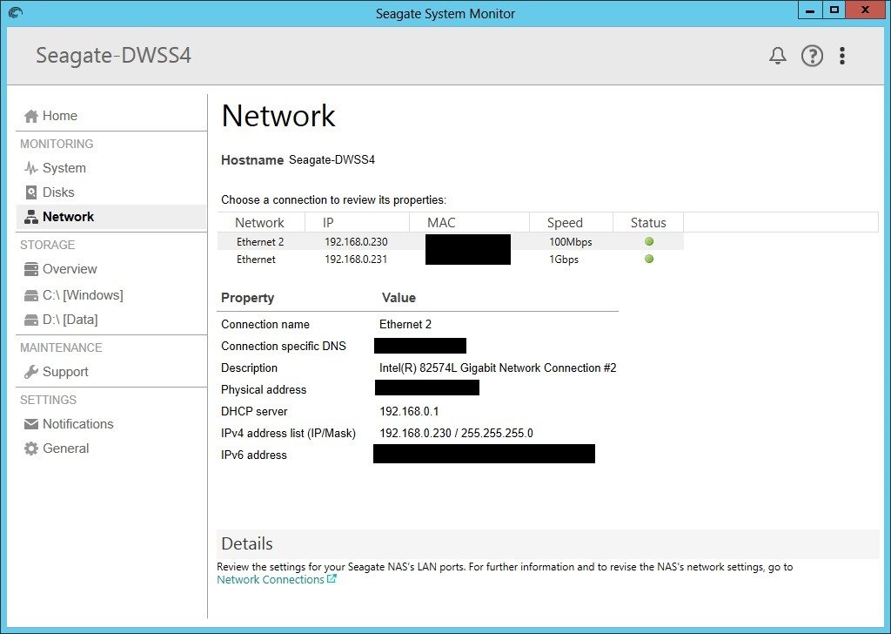Viewport: 891px width, 634px height.
Task: Click the General gear icon
Action: pos(31,449)
